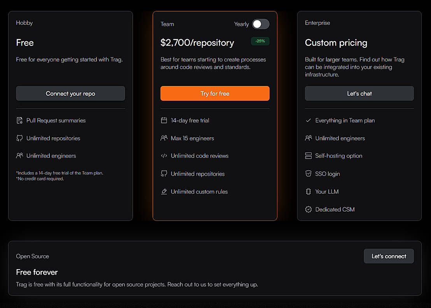Click the people icon beside Hobby Unlimited engineers
Viewport: 431px width, 308px height.
[x=19, y=156]
